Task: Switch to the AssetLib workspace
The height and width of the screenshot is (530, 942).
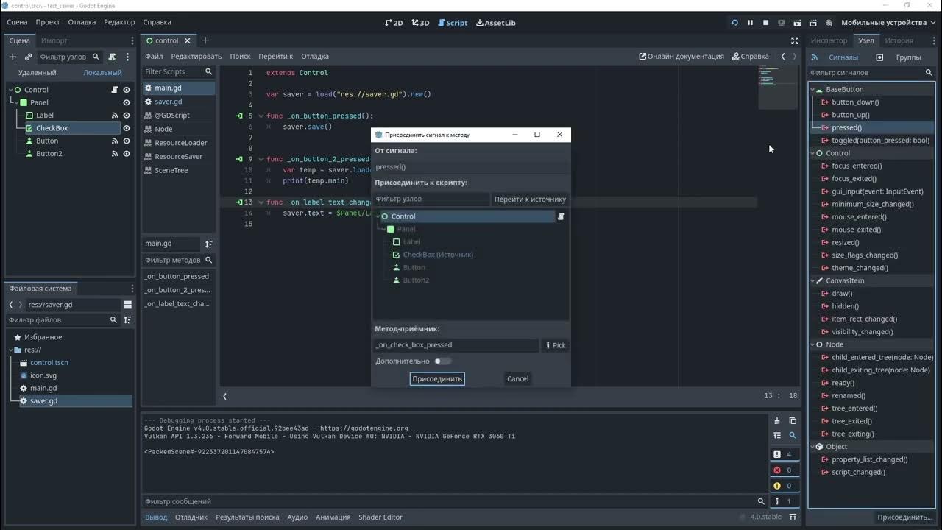Action: [496, 23]
